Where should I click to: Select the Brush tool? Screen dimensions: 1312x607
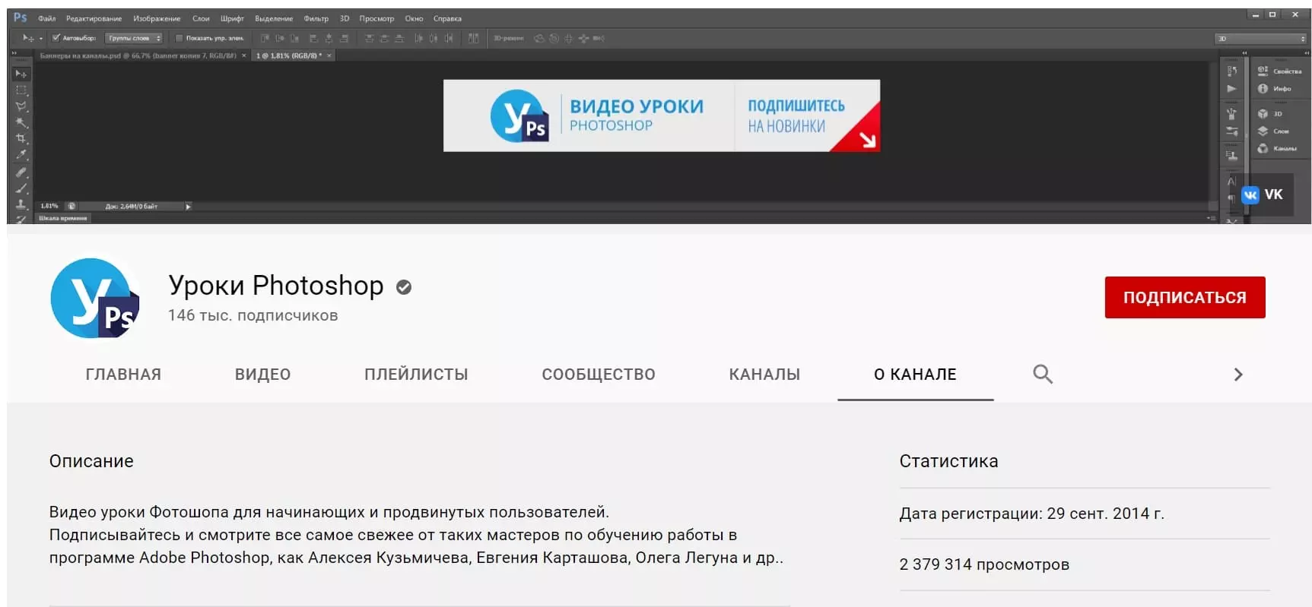pyautogui.click(x=21, y=188)
